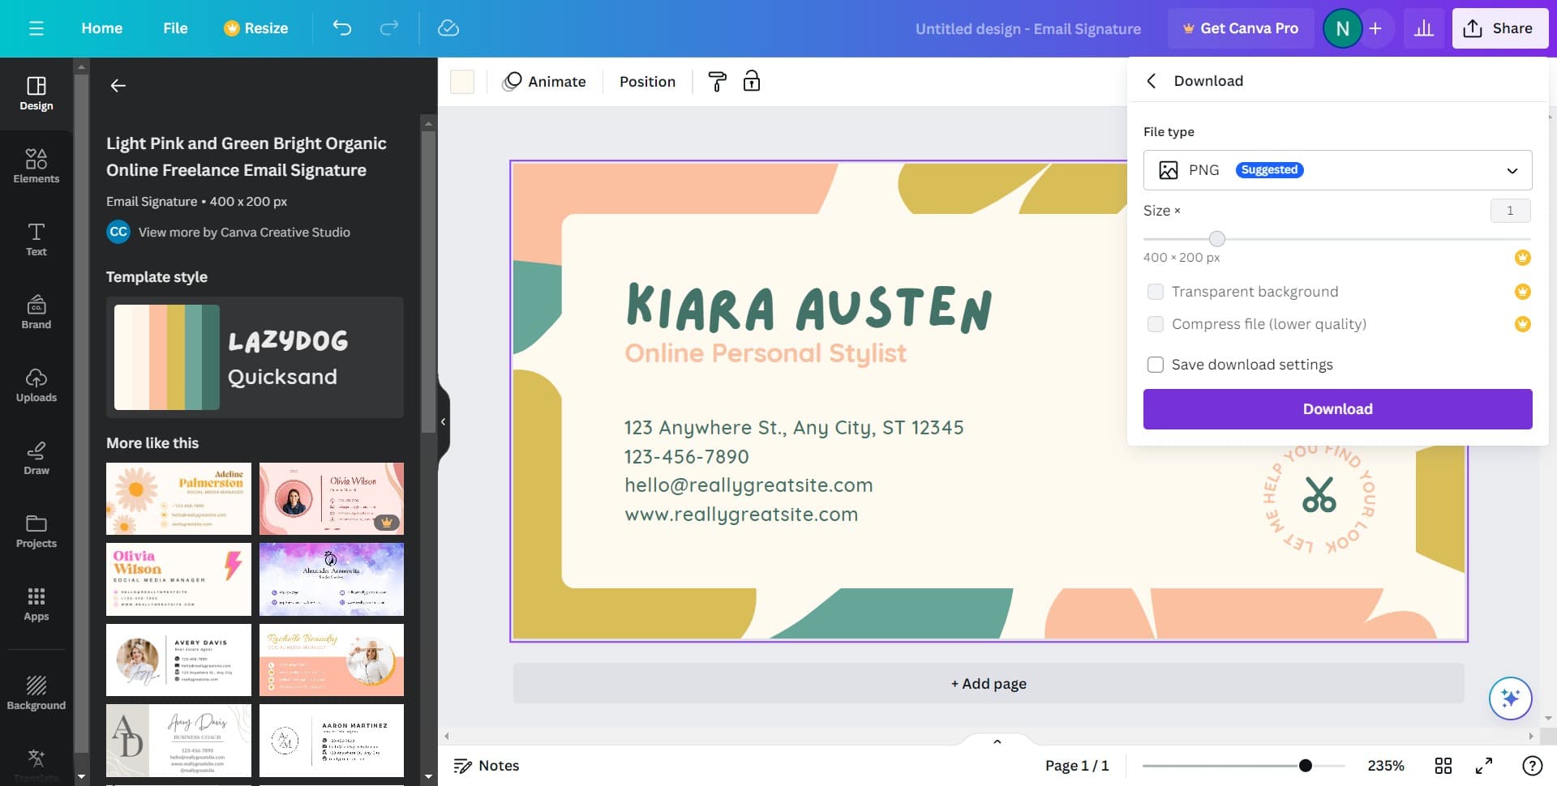Open the Uploads panel
This screenshot has height=786, width=1557.
pos(36,384)
